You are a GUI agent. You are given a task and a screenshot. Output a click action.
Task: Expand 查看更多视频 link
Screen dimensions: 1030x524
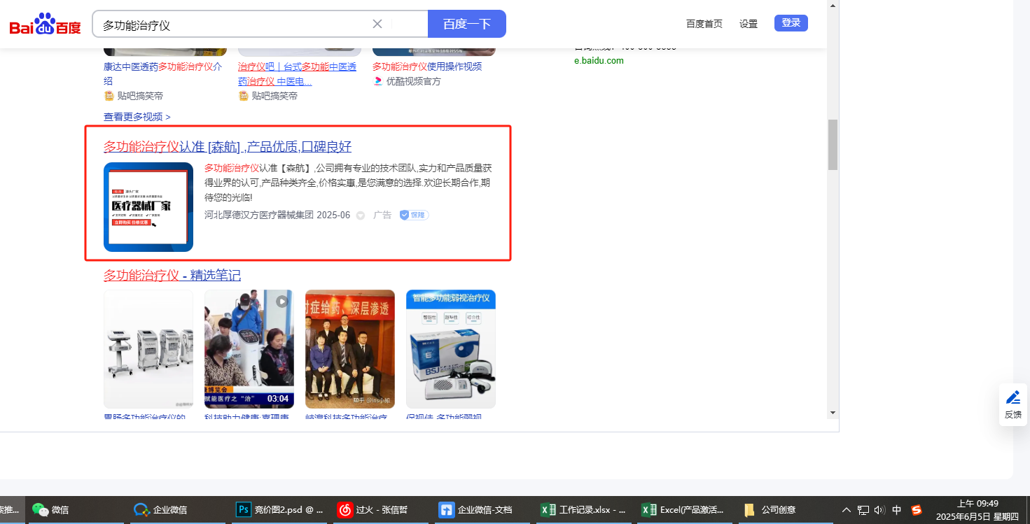[x=137, y=117]
